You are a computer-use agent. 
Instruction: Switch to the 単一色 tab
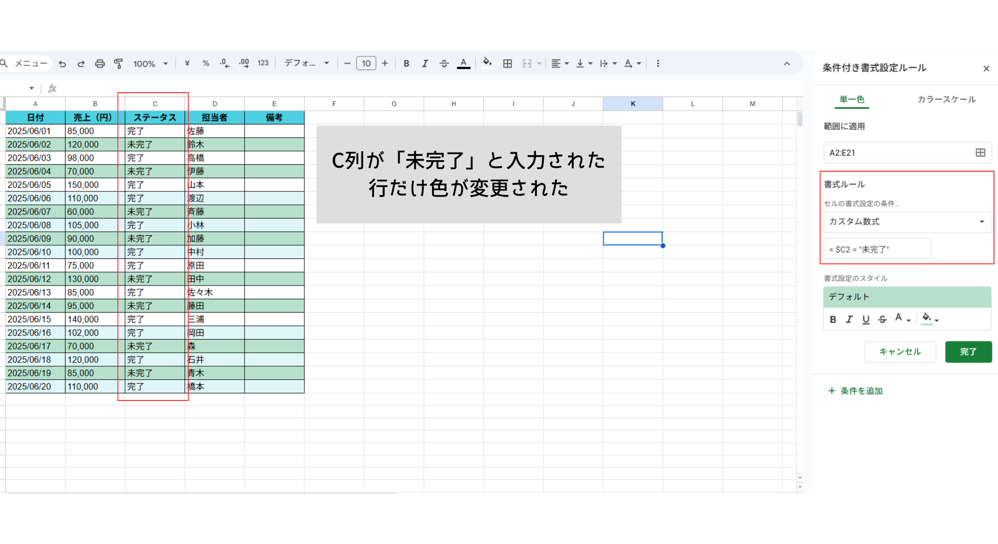pyautogui.click(x=852, y=99)
